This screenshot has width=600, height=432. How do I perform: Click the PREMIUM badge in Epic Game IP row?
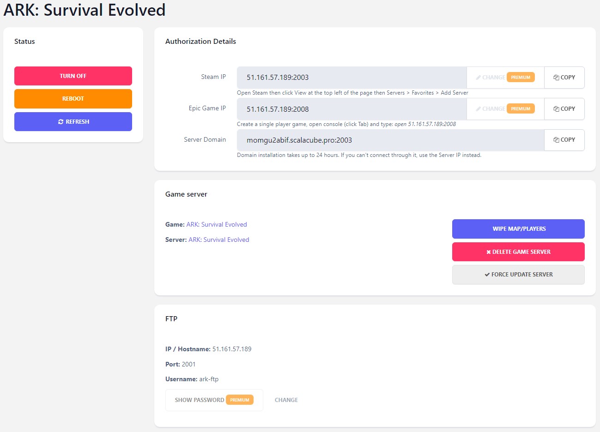coord(521,109)
